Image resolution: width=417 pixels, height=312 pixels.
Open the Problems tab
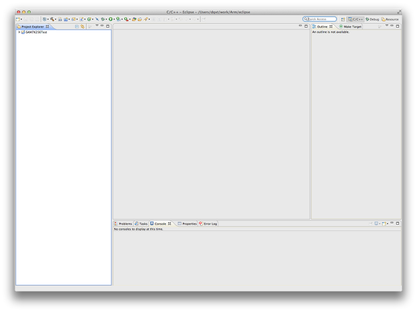pos(123,223)
